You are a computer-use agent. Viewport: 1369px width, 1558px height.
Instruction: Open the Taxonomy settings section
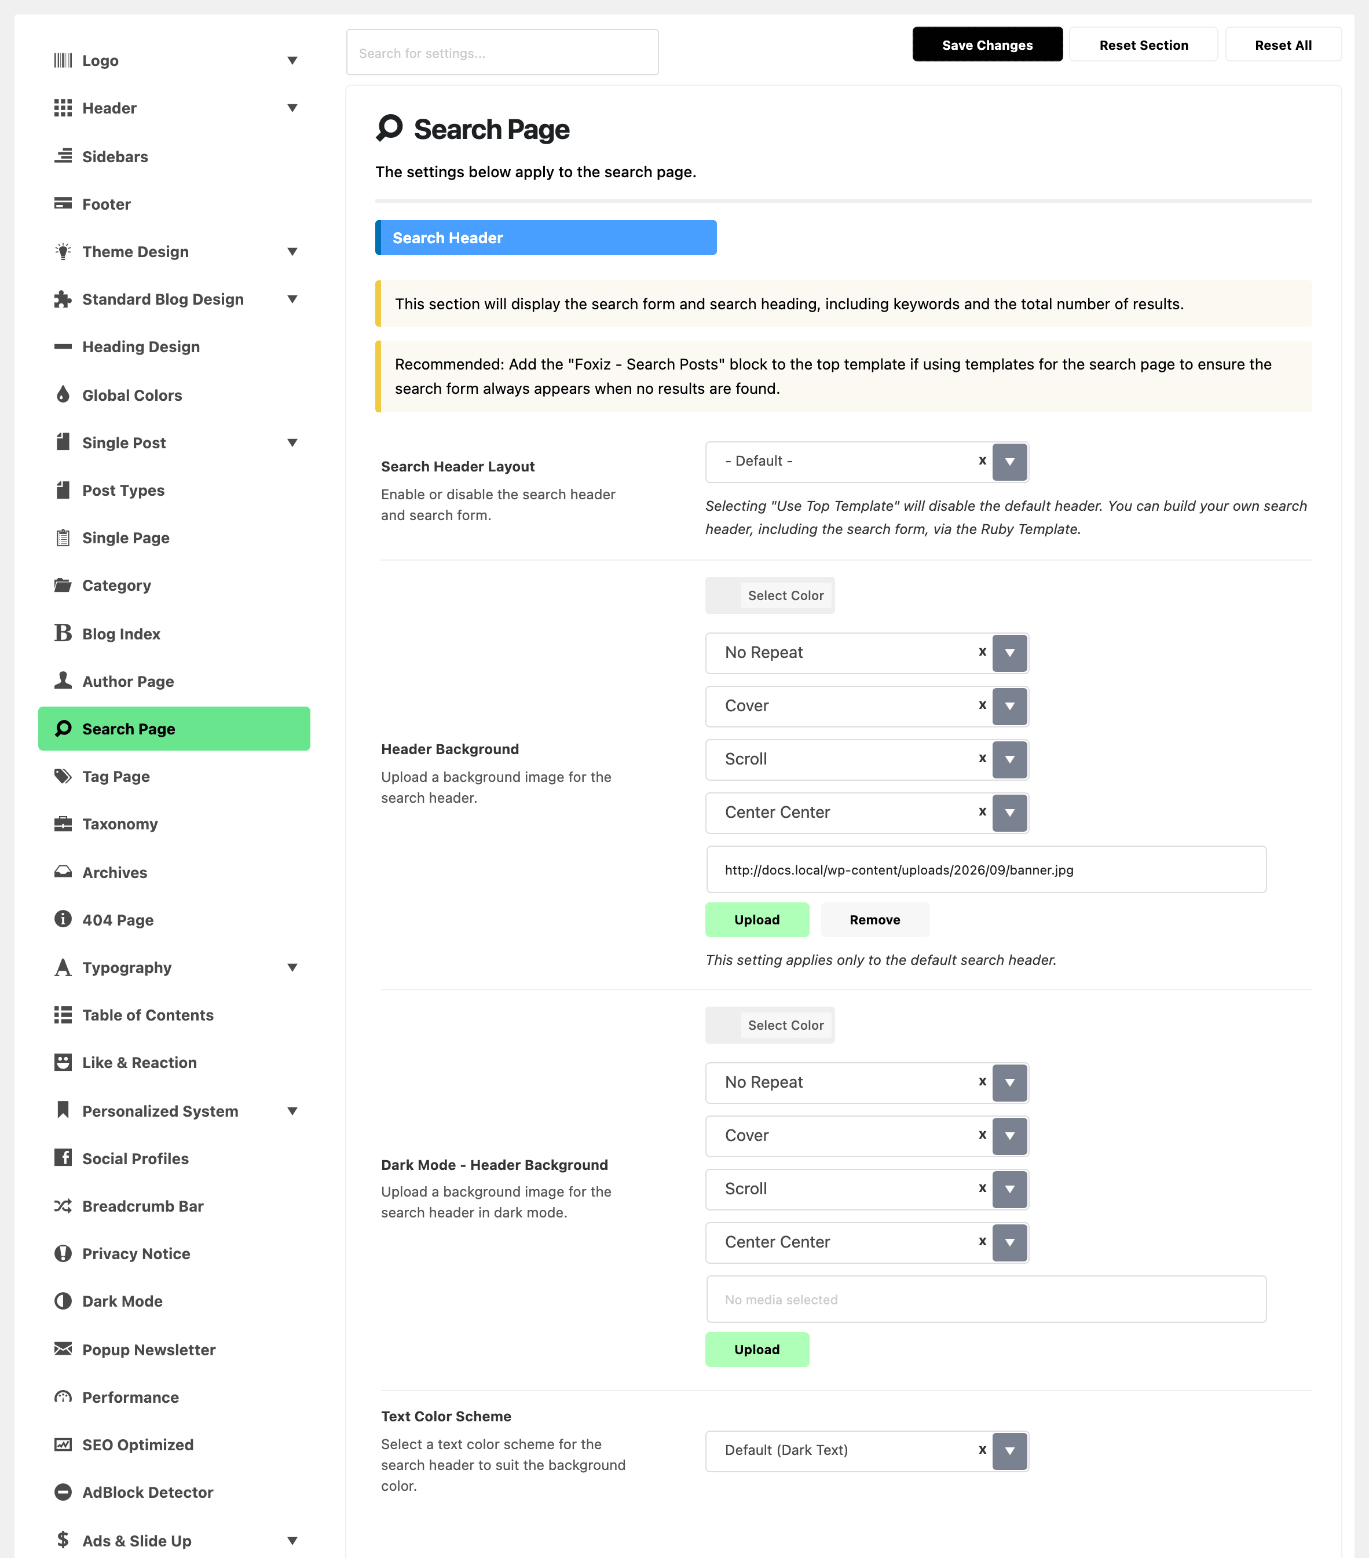pos(174,824)
